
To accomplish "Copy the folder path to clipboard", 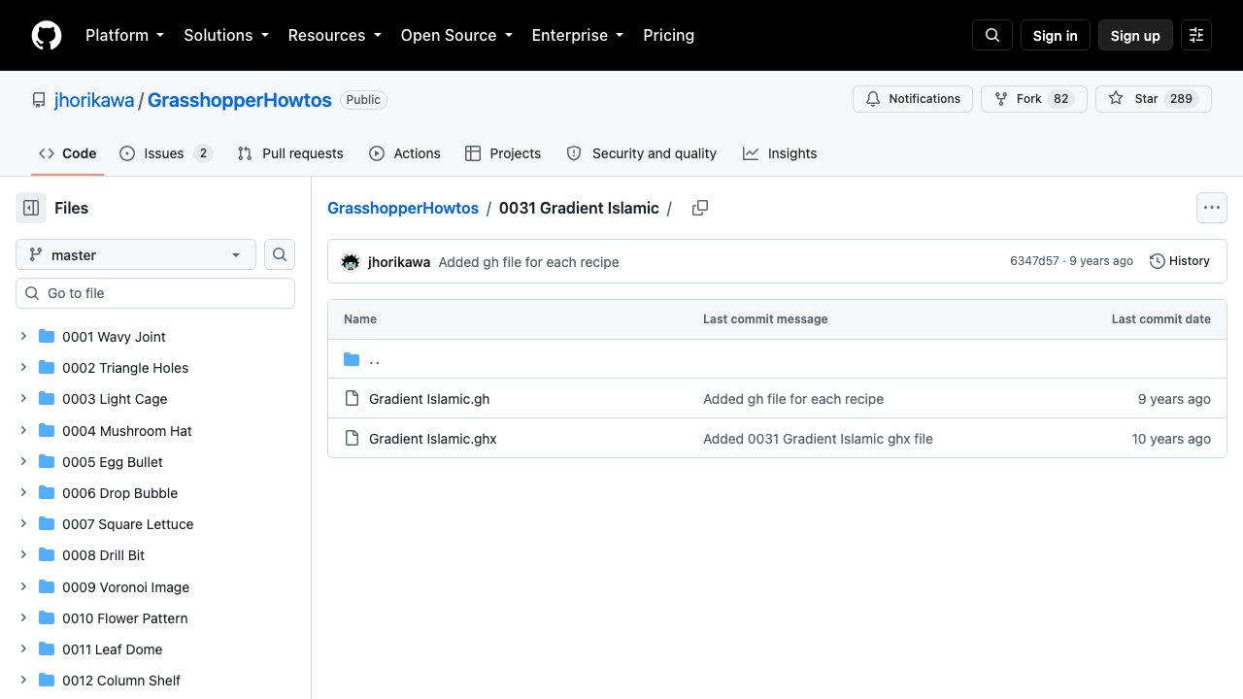I will point(700,208).
